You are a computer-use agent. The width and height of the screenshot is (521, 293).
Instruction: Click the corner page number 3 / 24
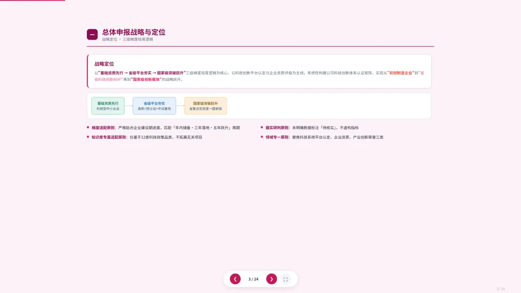click(500, 289)
